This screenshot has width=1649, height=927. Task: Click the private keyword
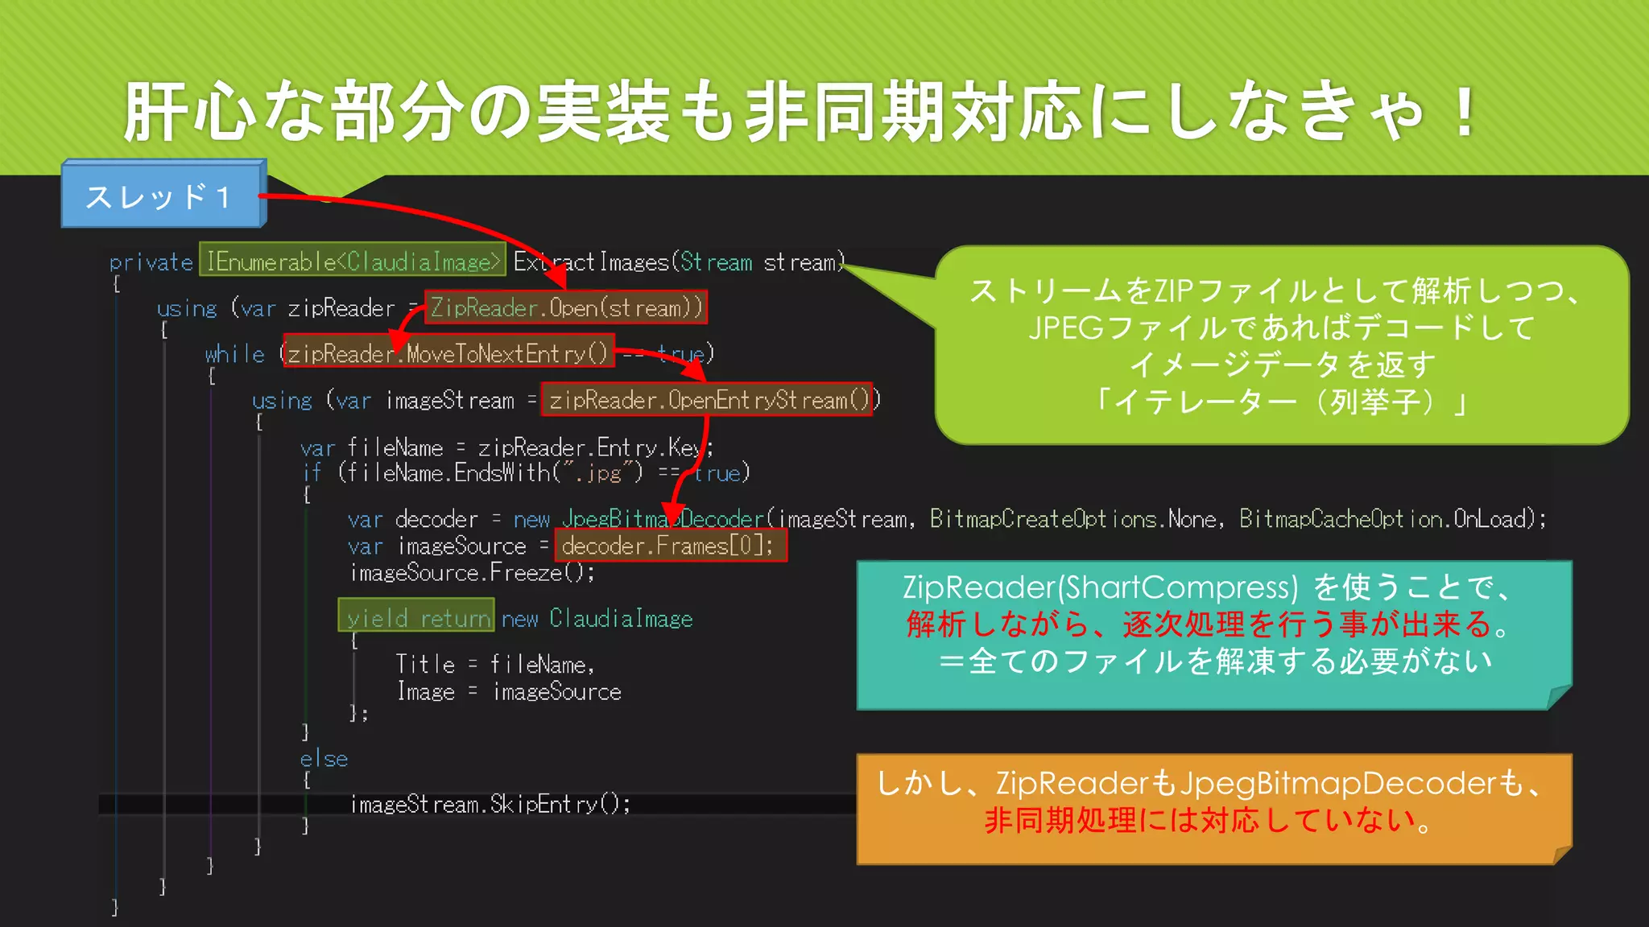(x=151, y=262)
